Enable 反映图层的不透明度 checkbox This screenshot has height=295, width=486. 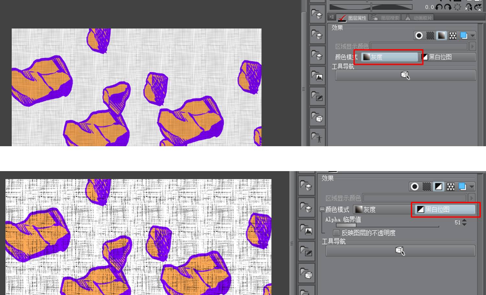(336, 233)
